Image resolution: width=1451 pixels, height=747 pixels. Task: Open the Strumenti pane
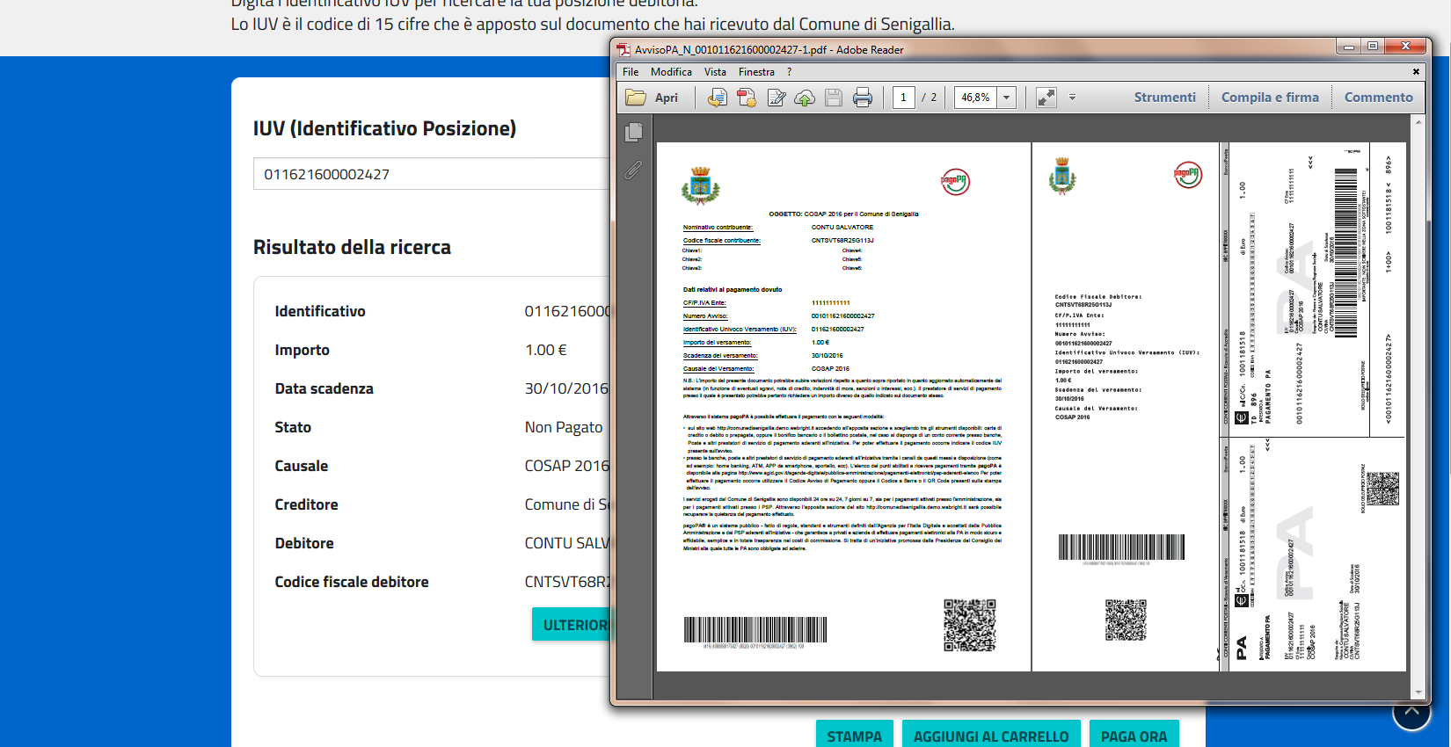[1164, 98]
